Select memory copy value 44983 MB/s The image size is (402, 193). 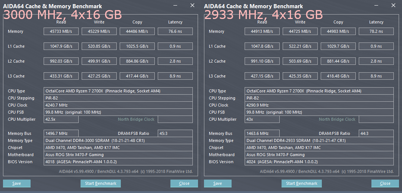(x=338, y=31)
